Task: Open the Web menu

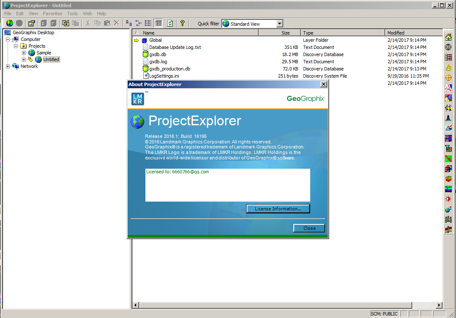Action: pos(87,13)
